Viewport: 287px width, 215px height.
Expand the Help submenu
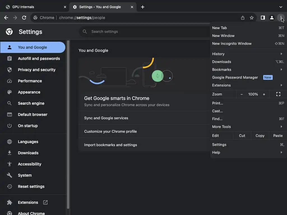click(x=248, y=153)
